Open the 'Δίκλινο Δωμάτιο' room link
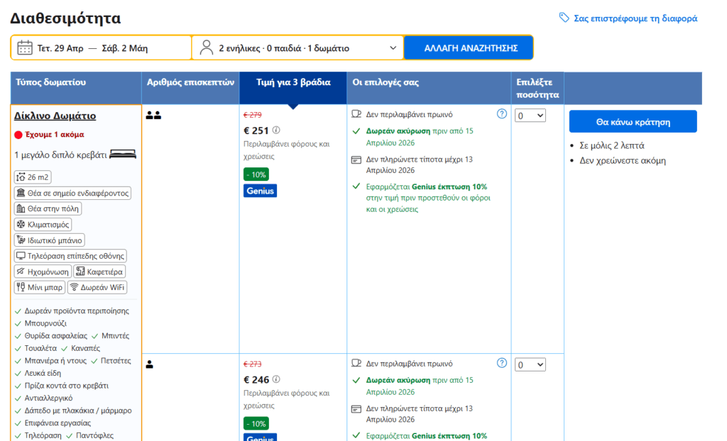This screenshot has height=441, width=727. pos(55,116)
